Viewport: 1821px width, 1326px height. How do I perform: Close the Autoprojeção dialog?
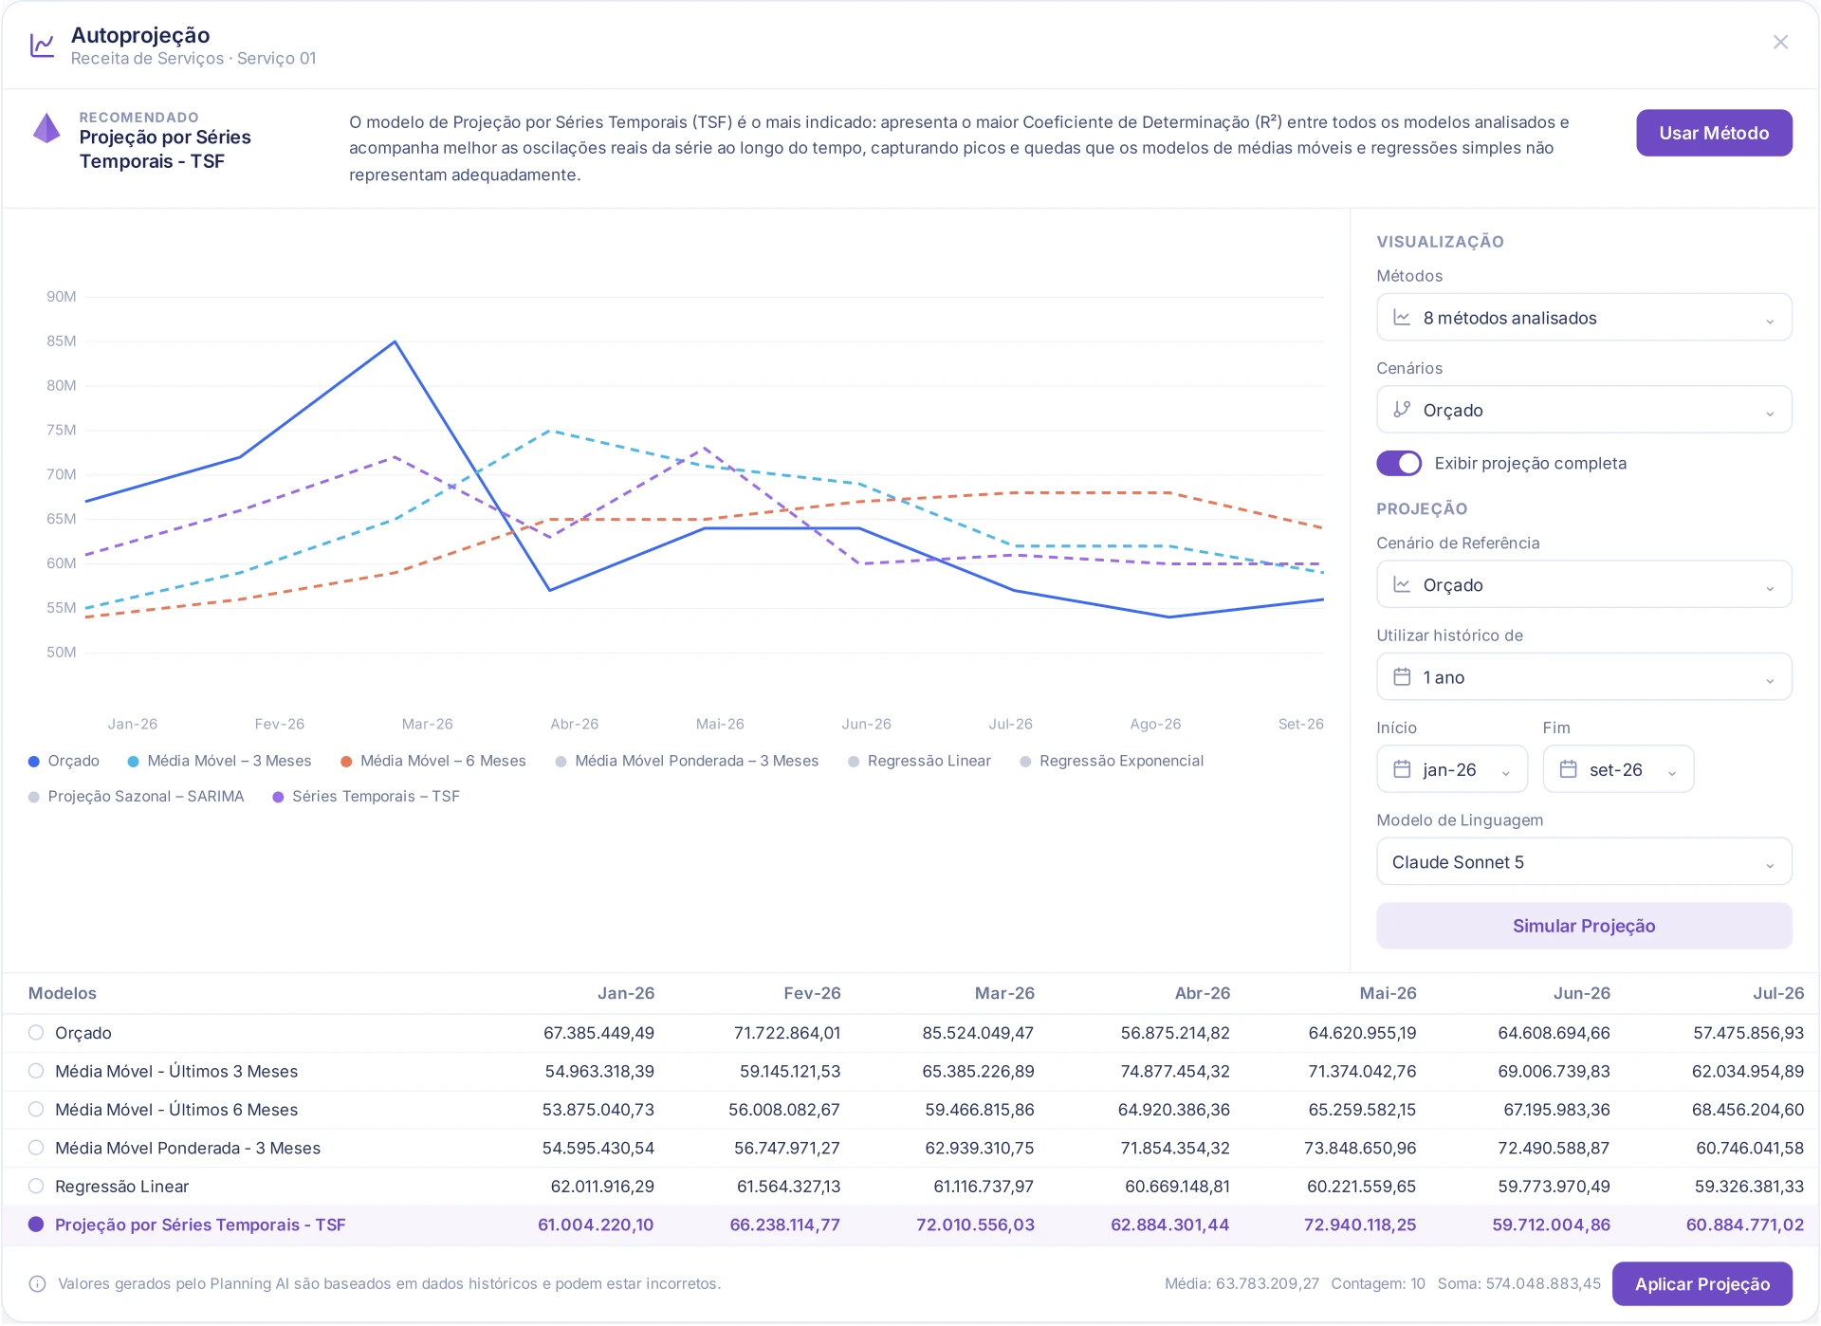[x=1780, y=43]
